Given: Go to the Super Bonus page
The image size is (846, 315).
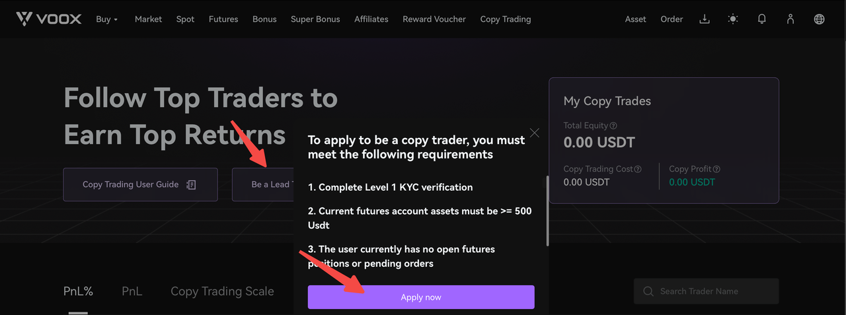Looking at the screenshot, I should pos(315,19).
